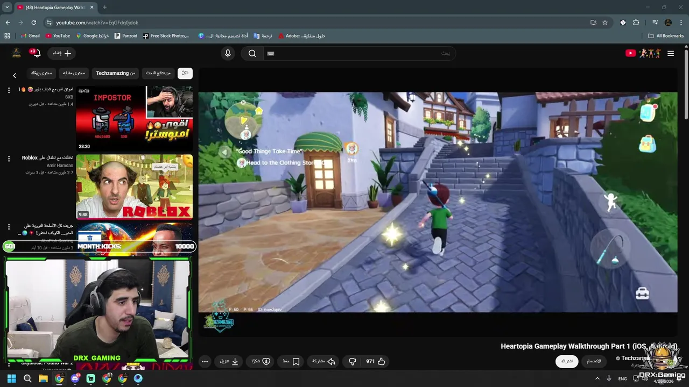Open the All Bookmarks folder
The height and width of the screenshot is (387, 689).
coord(666,36)
